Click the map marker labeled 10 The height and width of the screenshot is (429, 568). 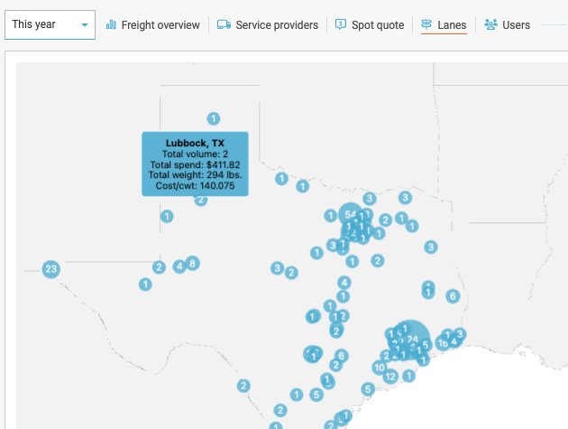point(380,368)
